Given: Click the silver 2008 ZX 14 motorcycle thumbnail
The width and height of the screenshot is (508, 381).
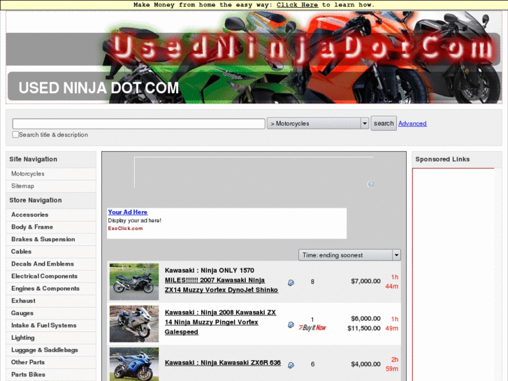Looking at the screenshot, I should [x=134, y=324].
